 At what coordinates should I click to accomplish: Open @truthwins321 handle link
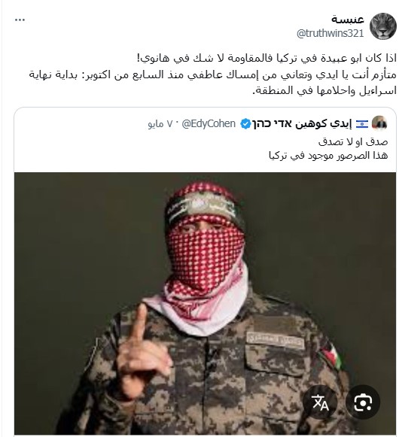point(330,33)
